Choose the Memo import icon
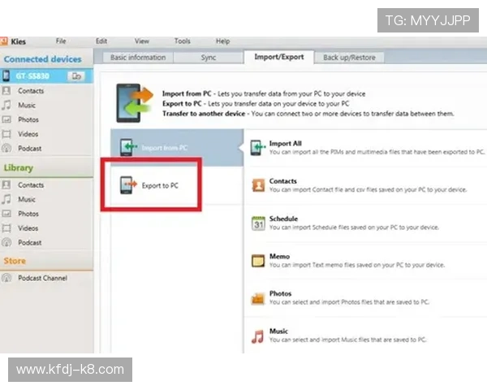Image resolution: width=487 pixels, height=390 pixels. (257, 261)
